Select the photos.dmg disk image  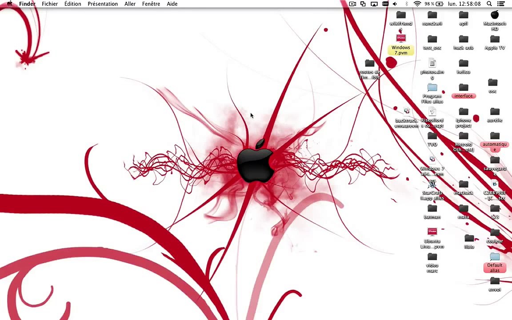point(432,63)
